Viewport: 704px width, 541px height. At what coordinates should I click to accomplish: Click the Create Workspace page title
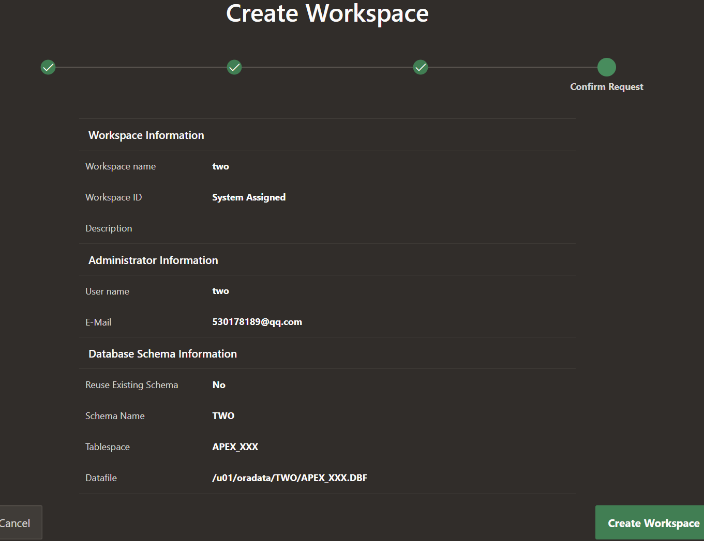click(327, 13)
